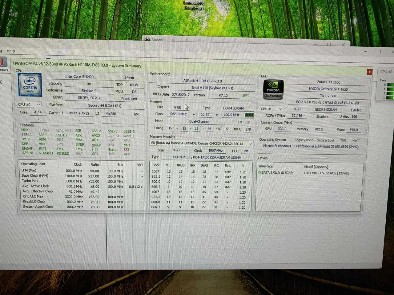
Task: Click the green check icon beside SATA interface
Action: click(260, 173)
